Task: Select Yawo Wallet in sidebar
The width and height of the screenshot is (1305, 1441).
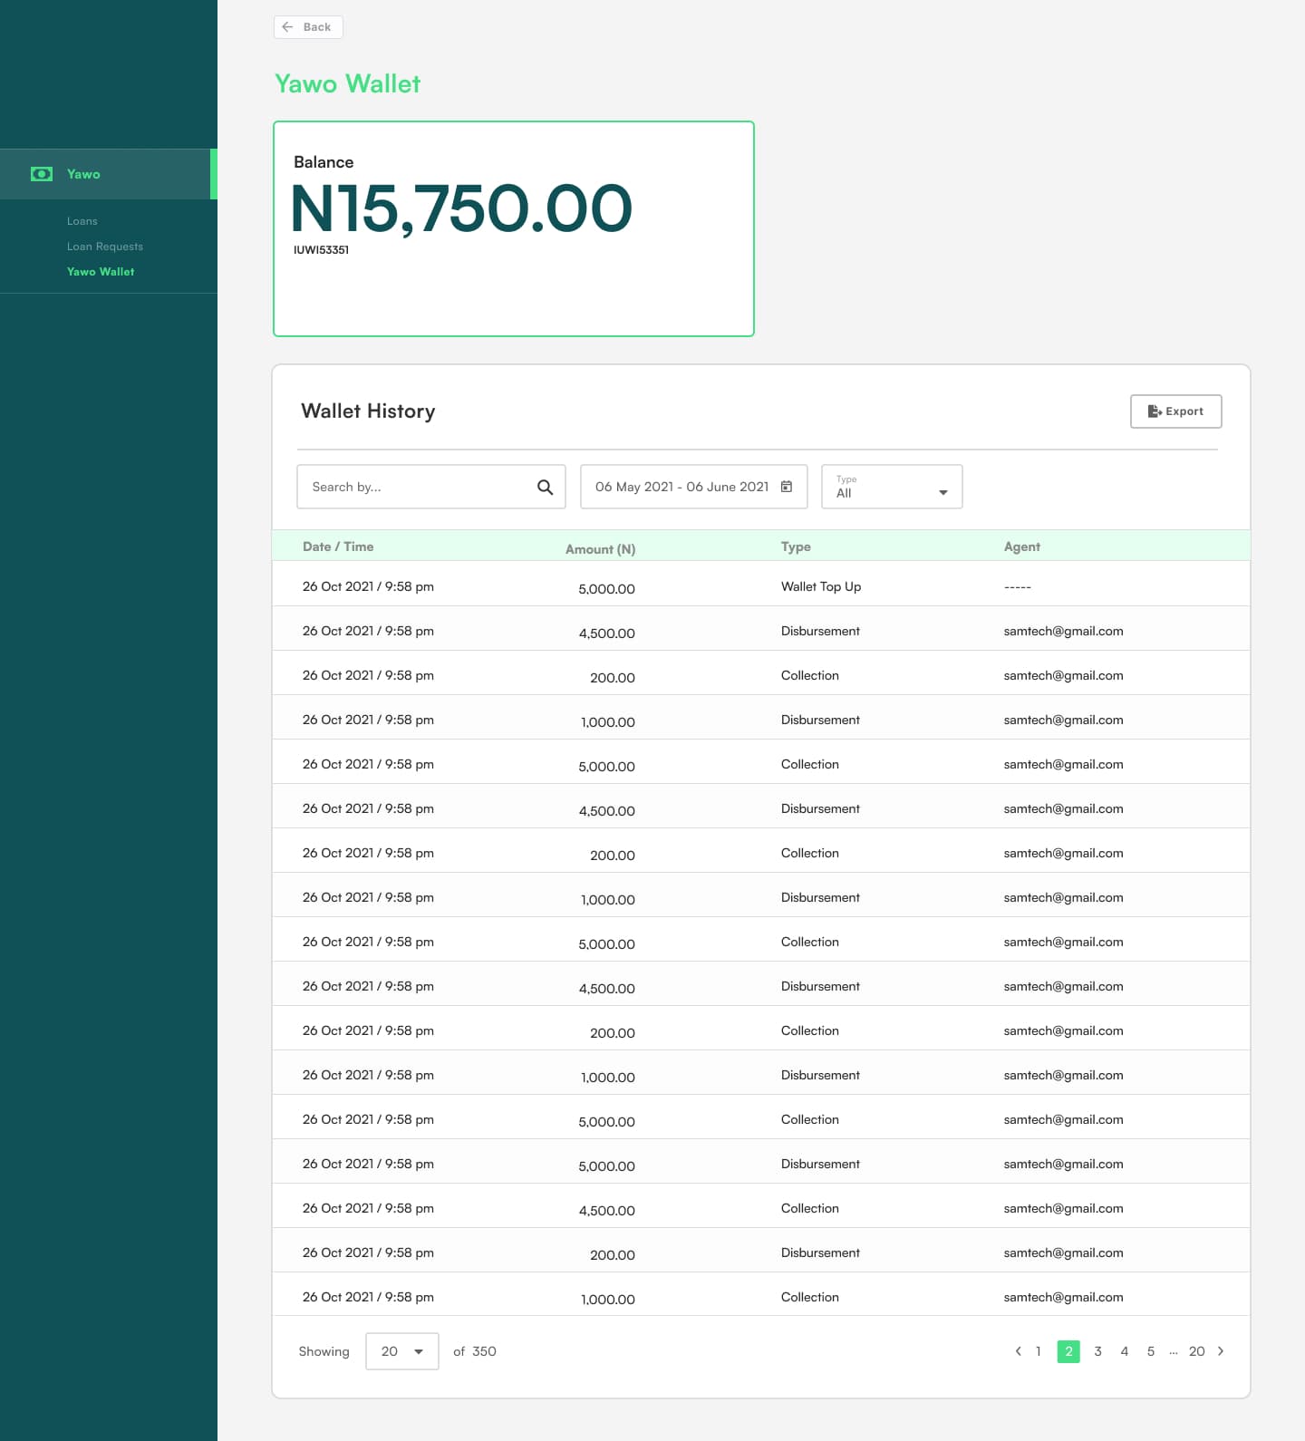Action: point(101,272)
